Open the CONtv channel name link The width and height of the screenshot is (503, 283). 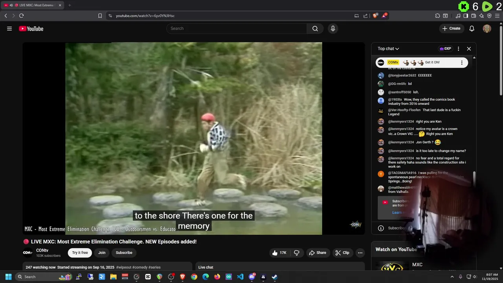42,250
